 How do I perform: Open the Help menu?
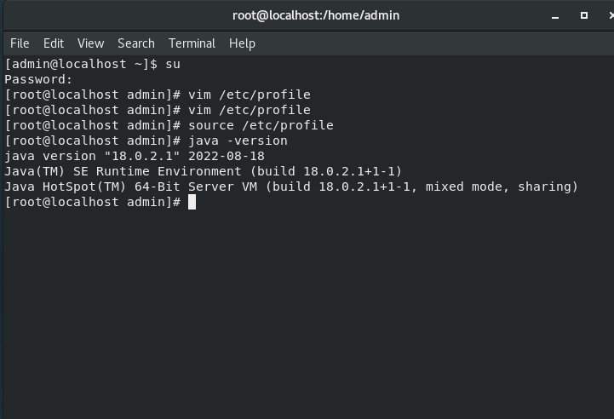242,43
